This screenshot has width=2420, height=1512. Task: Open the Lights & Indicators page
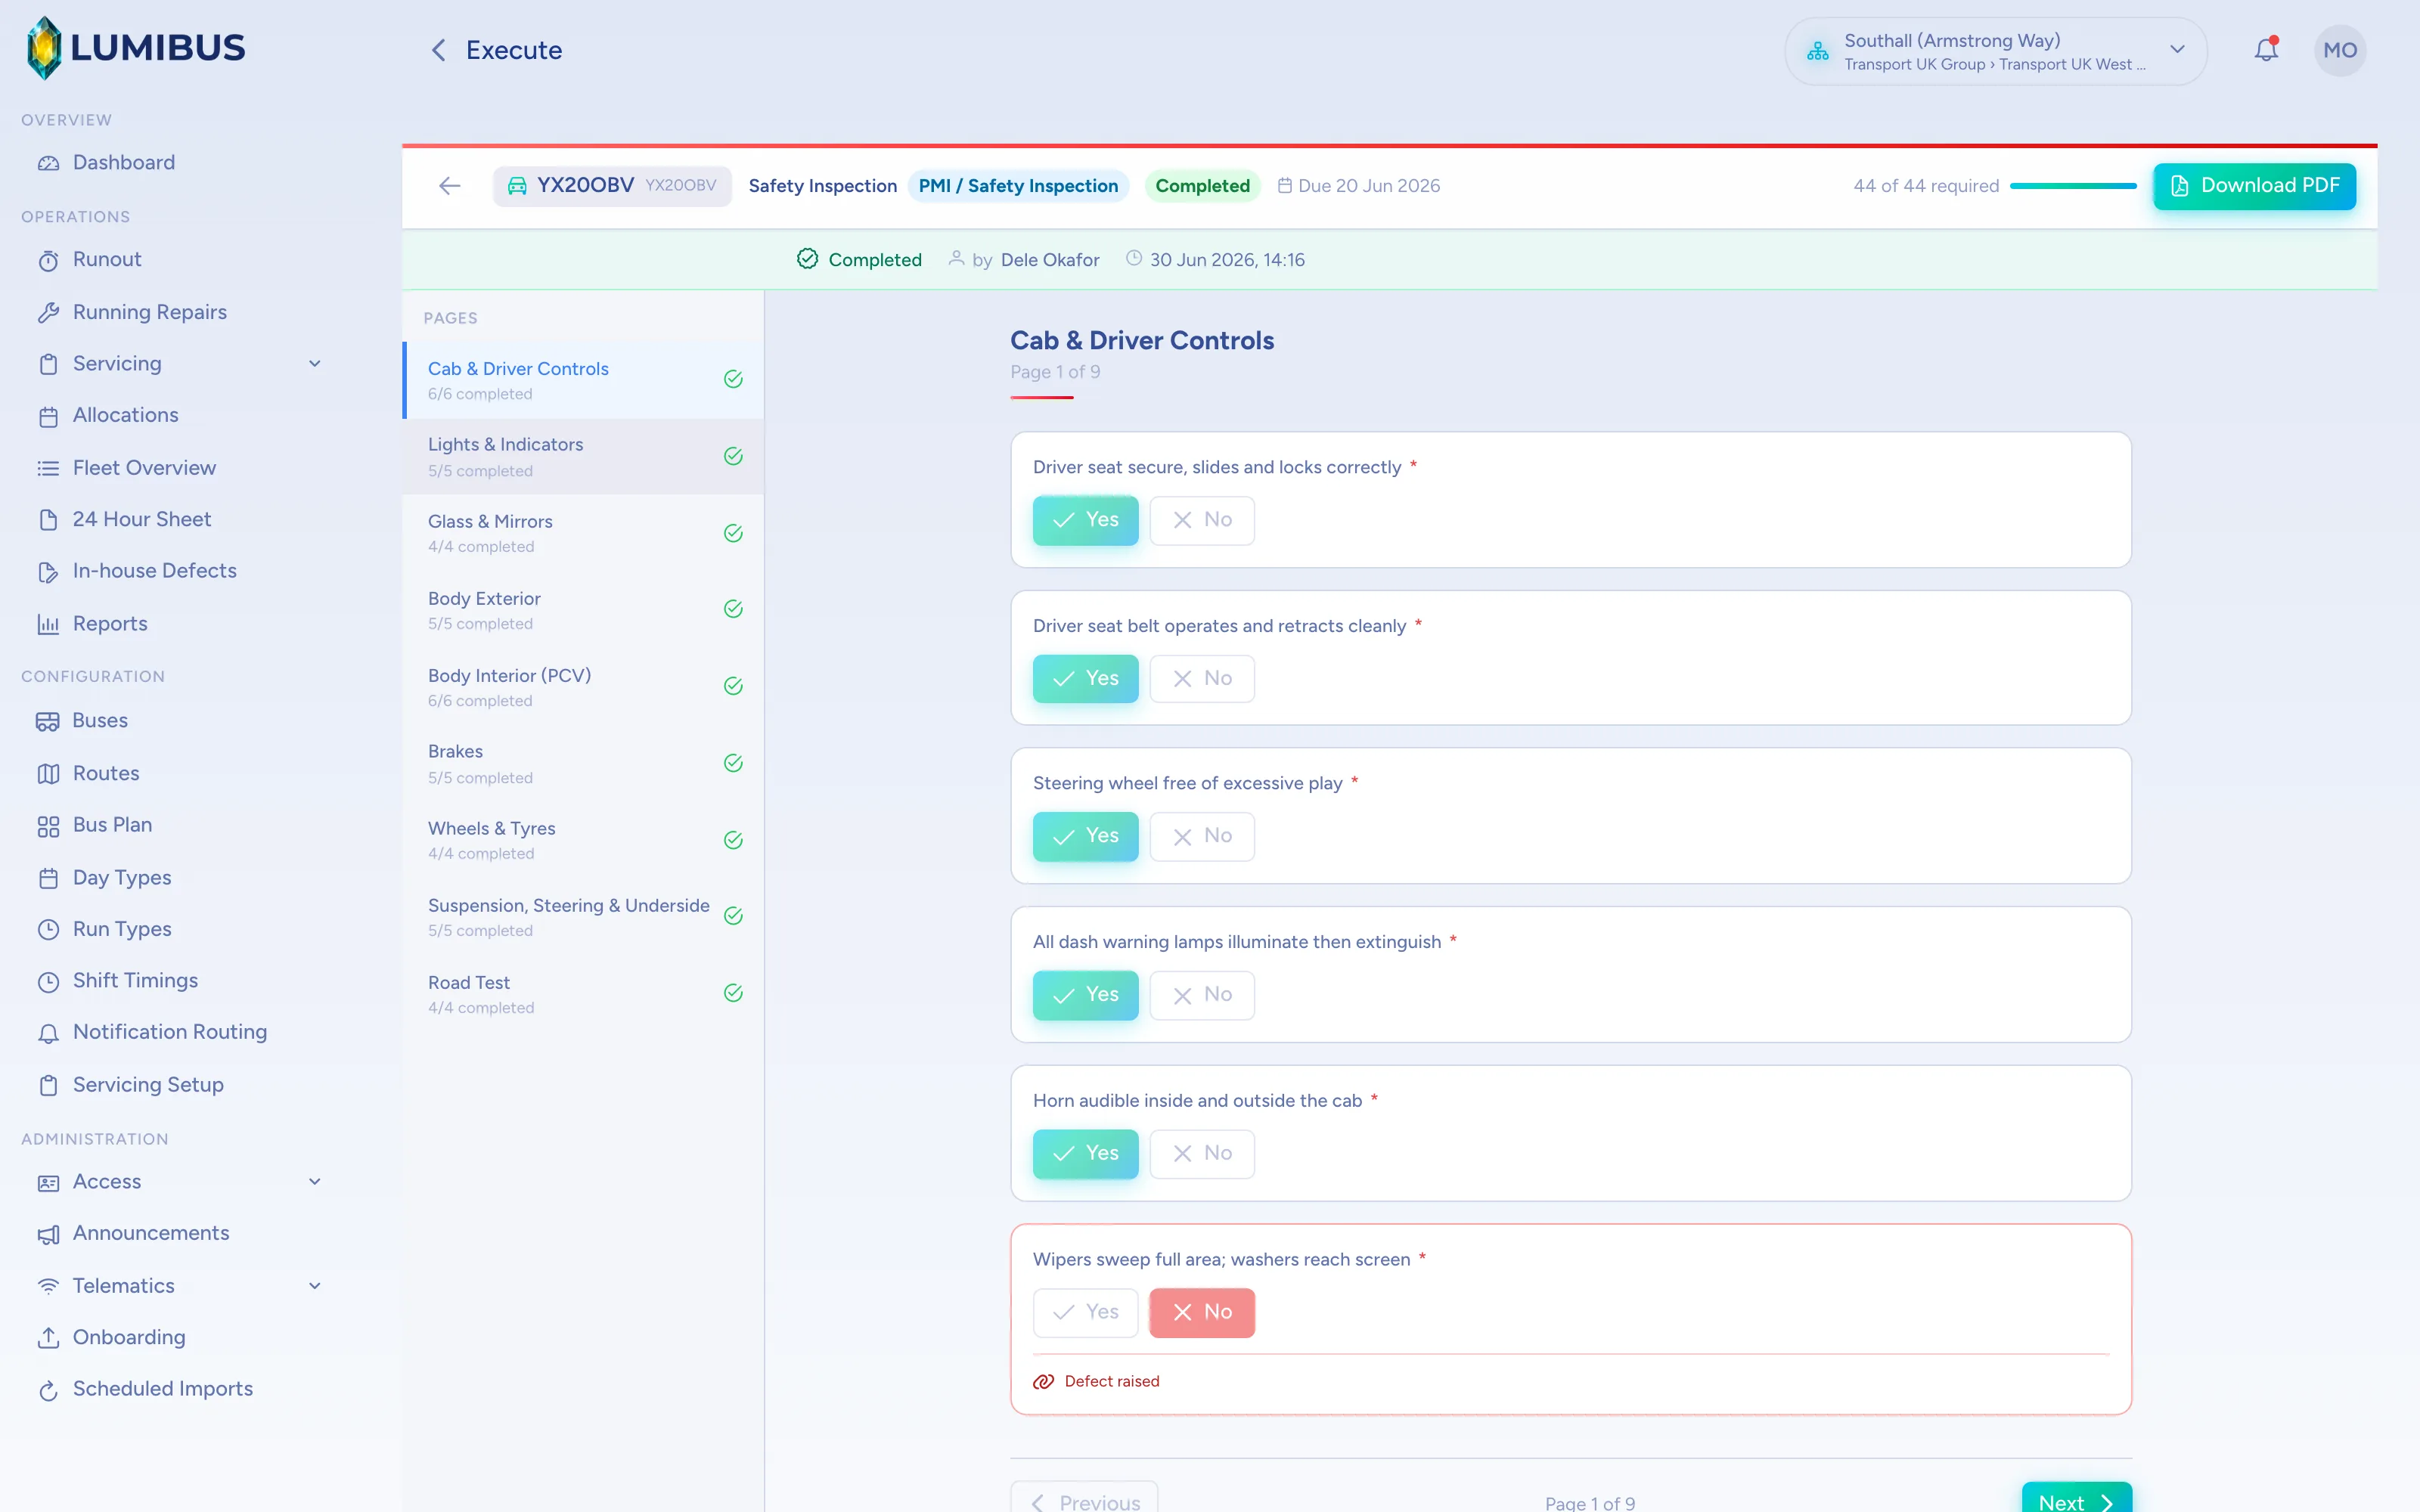583,456
